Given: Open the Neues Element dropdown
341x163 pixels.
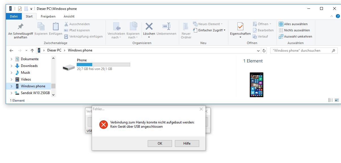Looking at the screenshot, I should pyautogui.click(x=208, y=24).
